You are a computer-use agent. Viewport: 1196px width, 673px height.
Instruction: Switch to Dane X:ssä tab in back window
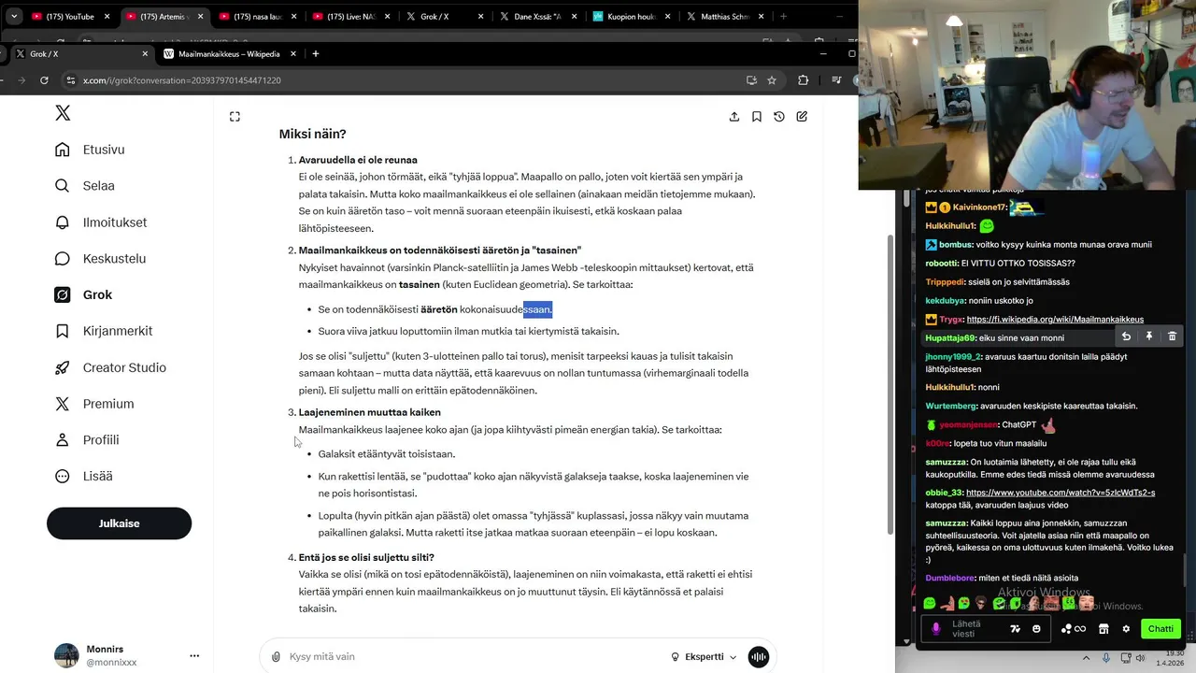[537, 16]
